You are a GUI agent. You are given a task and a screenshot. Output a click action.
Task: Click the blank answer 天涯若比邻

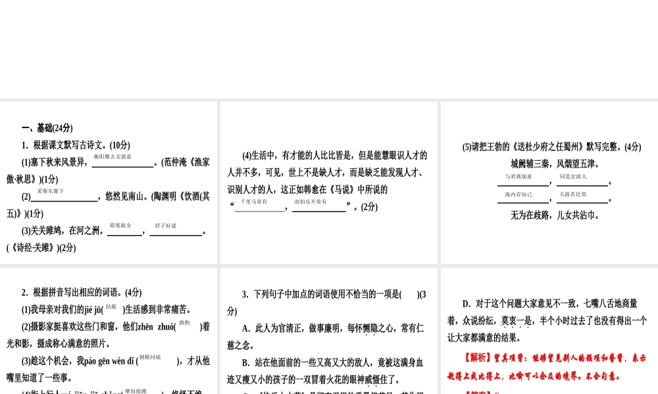pyautogui.click(x=573, y=194)
